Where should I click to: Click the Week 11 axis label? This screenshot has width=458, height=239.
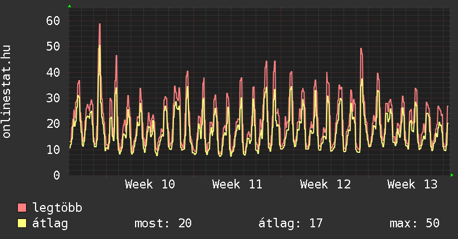pyautogui.click(x=237, y=185)
